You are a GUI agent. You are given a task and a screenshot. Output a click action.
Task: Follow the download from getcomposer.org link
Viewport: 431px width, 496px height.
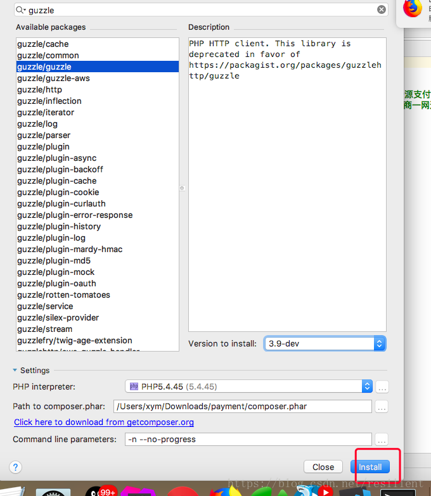104,423
